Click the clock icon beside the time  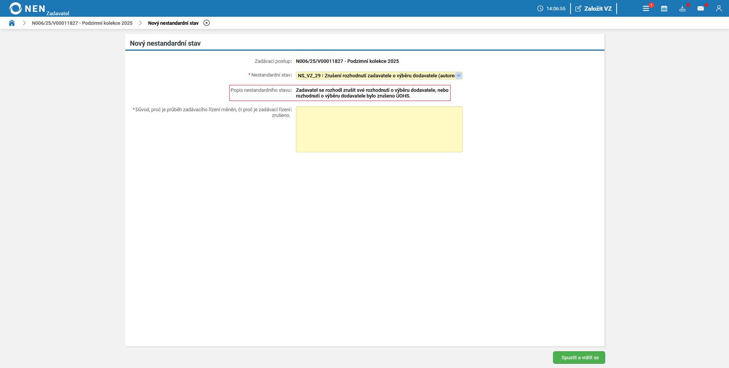tap(540, 8)
